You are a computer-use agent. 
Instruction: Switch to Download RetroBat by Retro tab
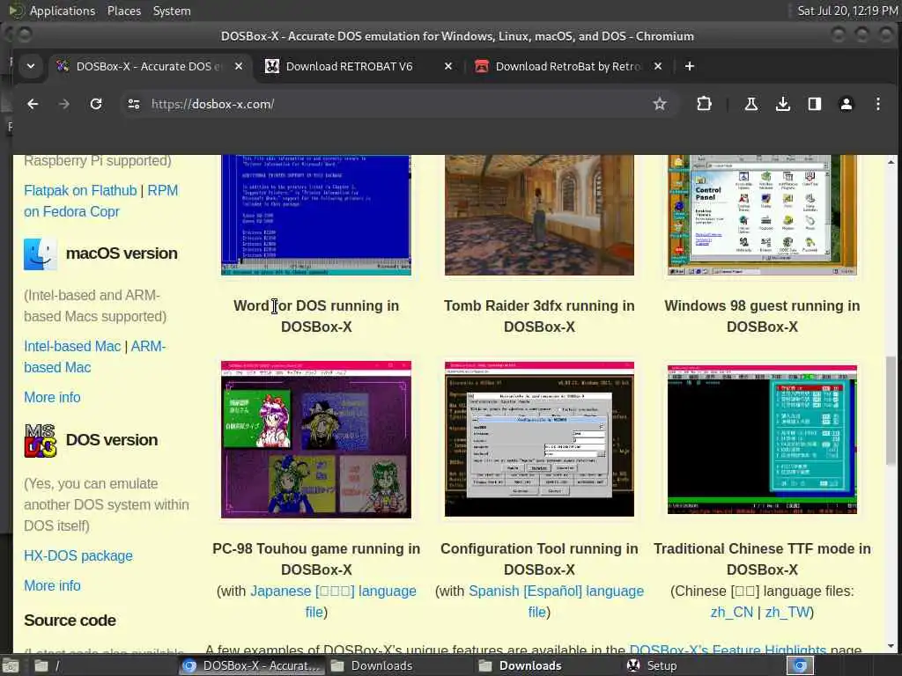[x=568, y=66]
